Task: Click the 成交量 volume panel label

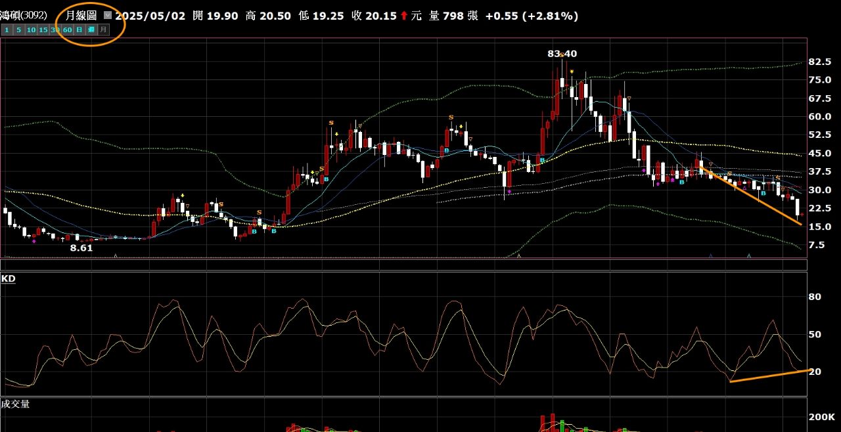Action: 15,404
